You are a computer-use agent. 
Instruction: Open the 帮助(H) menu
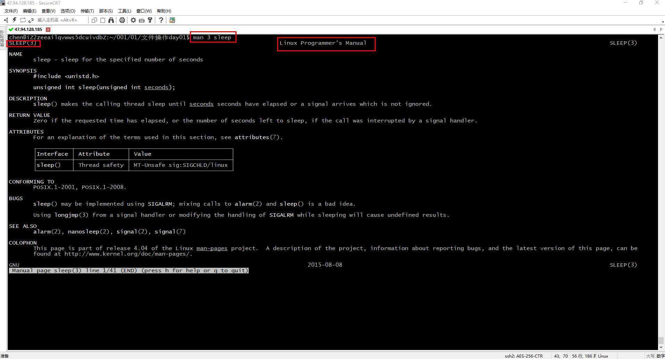coord(164,11)
